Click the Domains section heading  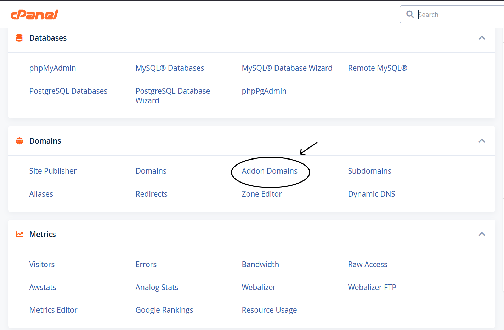pos(45,141)
